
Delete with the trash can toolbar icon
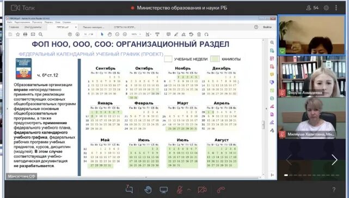199,34
